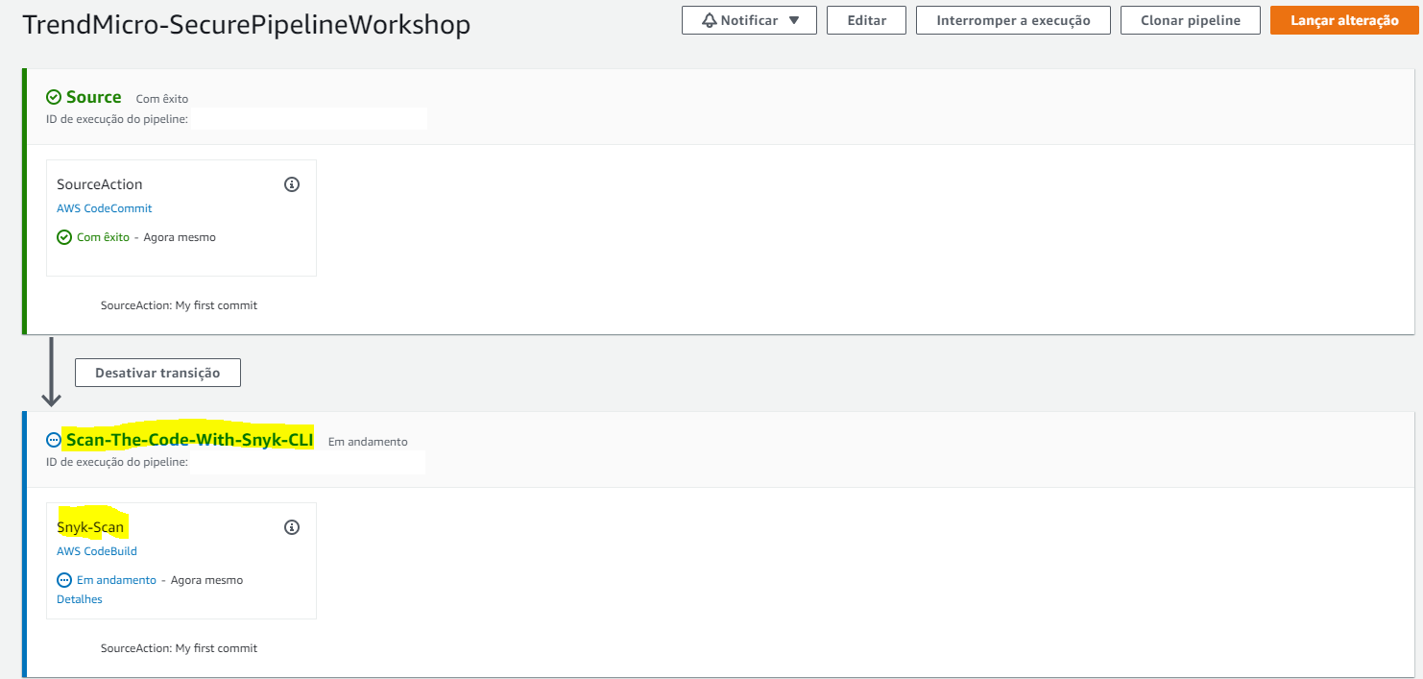Click the Desativar transição button

pyautogui.click(x=157, y=373)
